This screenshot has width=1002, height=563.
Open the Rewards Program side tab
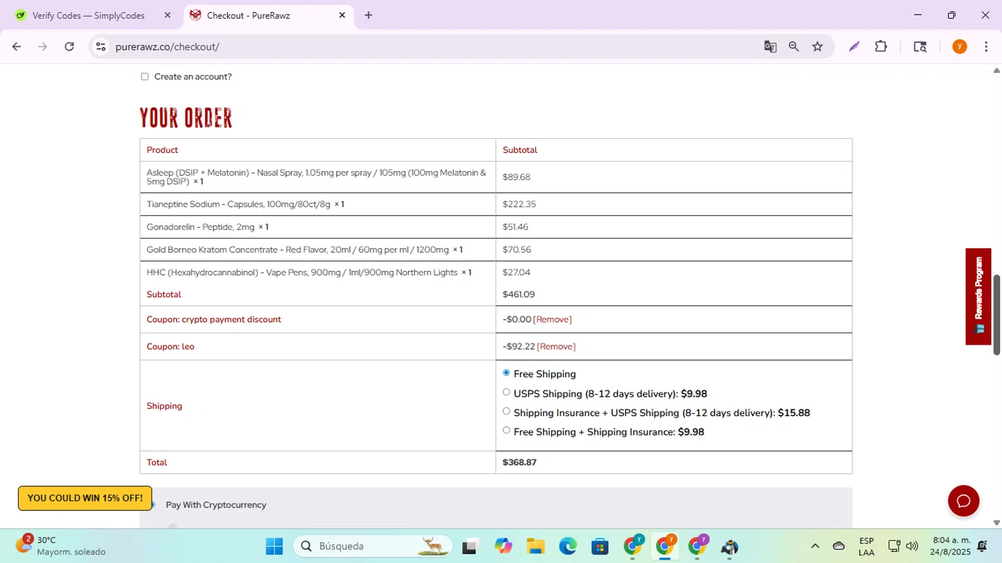(979, 297)
